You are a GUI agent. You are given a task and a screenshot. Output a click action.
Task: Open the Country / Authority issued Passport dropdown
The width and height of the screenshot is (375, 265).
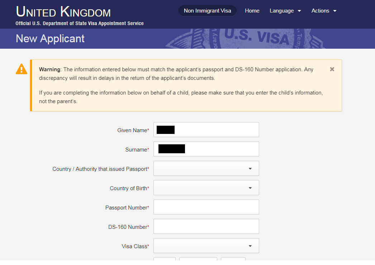click(x=206, y=168)
